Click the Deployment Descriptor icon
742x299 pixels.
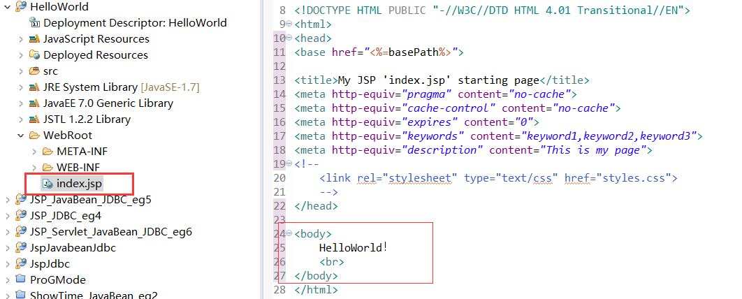34,23
